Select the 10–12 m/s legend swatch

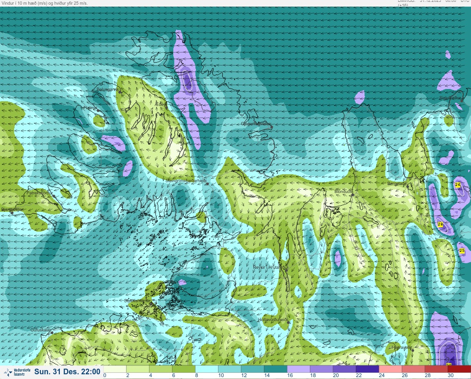pyautogui.click(x=229, y=369)
